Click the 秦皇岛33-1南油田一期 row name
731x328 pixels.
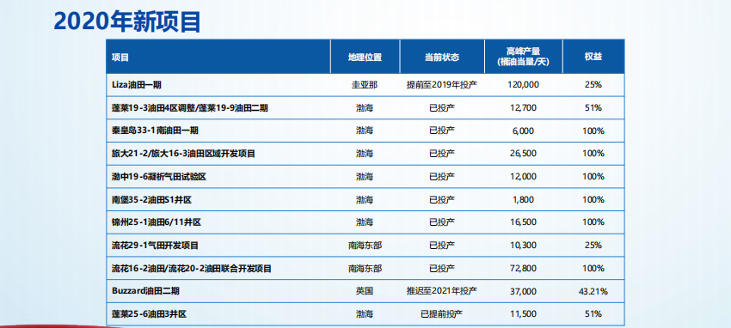pos(155,131)
